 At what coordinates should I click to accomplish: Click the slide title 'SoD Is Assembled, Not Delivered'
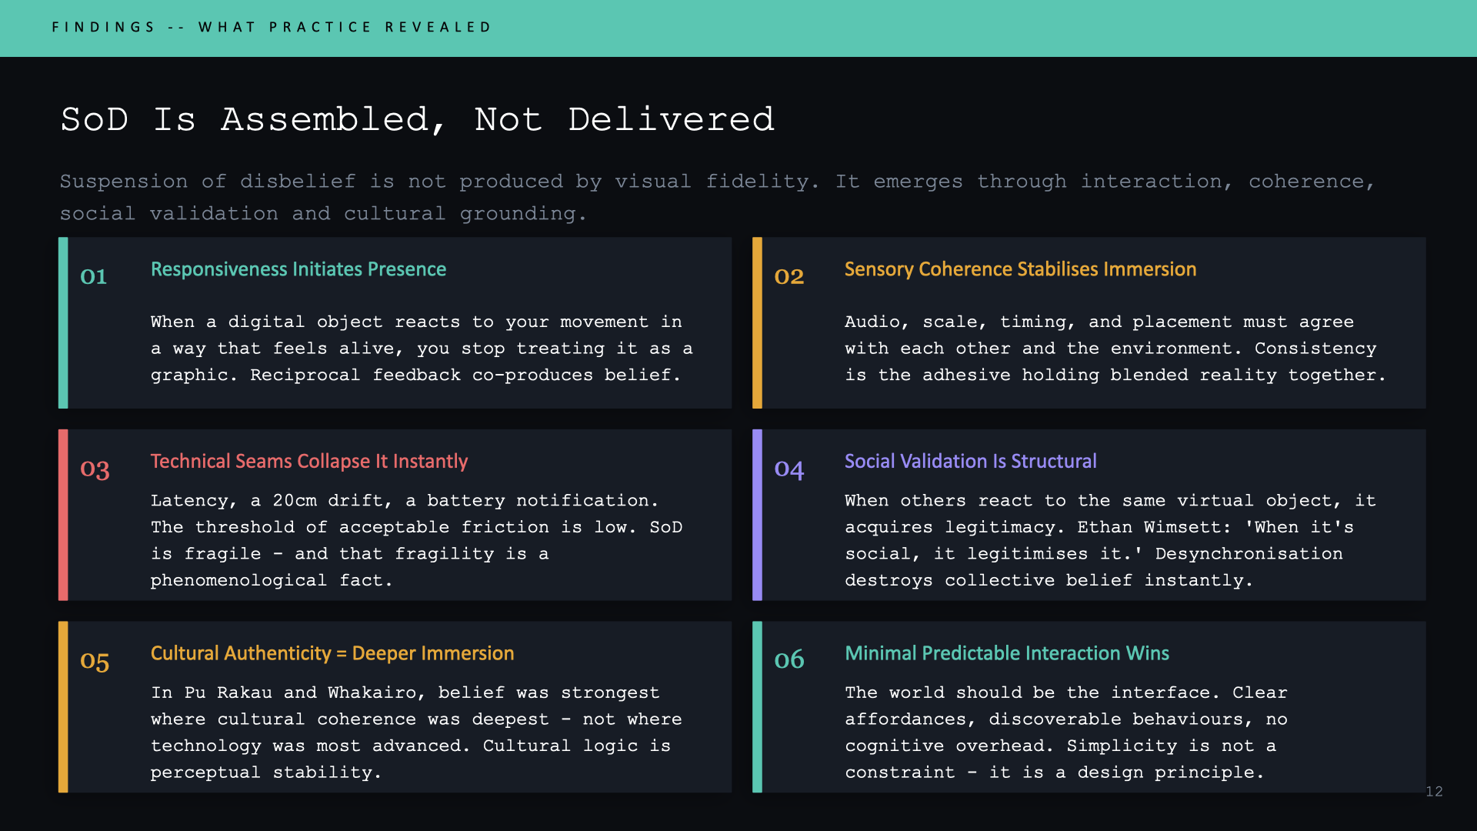pyautogui.click(x=417, y=120)
